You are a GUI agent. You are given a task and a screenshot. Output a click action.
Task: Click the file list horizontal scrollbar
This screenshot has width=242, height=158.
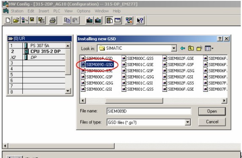(x=154, y=101)
